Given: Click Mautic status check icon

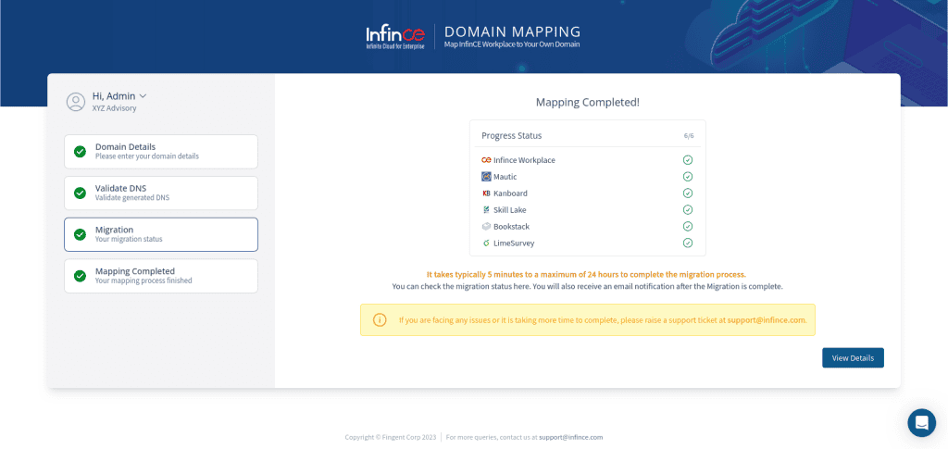Looking at the screenshot, I should 688,177.
